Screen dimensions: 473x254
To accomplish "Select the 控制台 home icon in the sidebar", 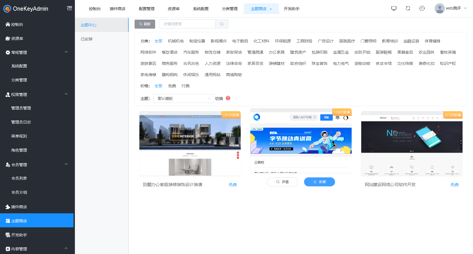I will click(8, 24).
